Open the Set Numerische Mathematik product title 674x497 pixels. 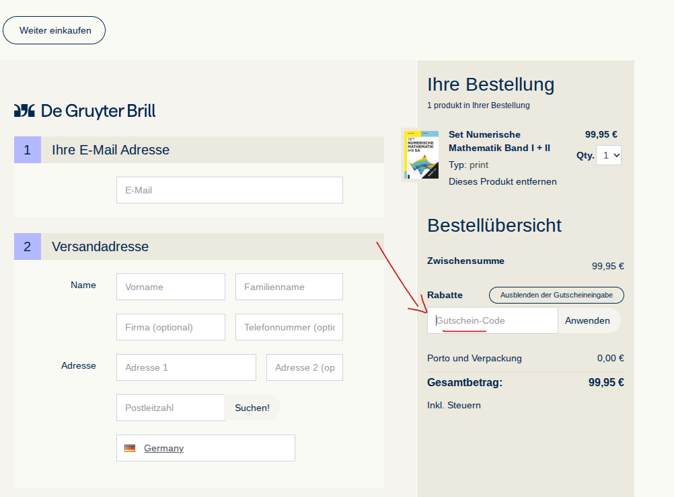499,141
